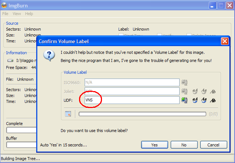Open the Help menu in ImgBurn

(x=29, y=14)
